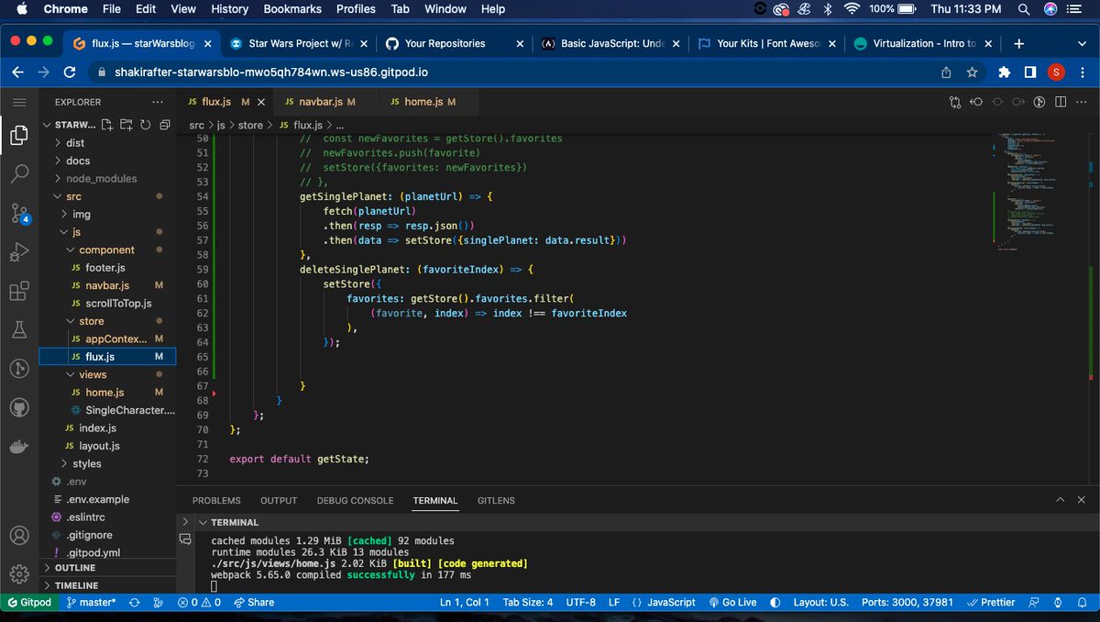Toggle GitLens file blame annotations icon
This screenshot has height=622, width=1100.
1040,102
